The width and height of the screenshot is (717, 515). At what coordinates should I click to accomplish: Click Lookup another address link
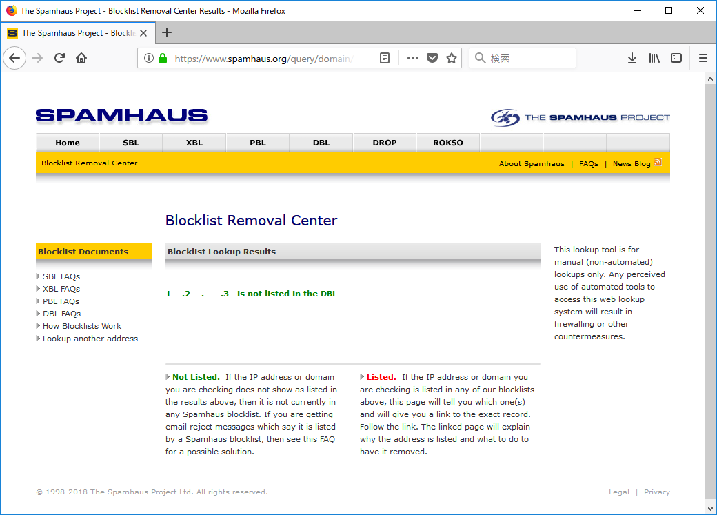tap(90, 339)
